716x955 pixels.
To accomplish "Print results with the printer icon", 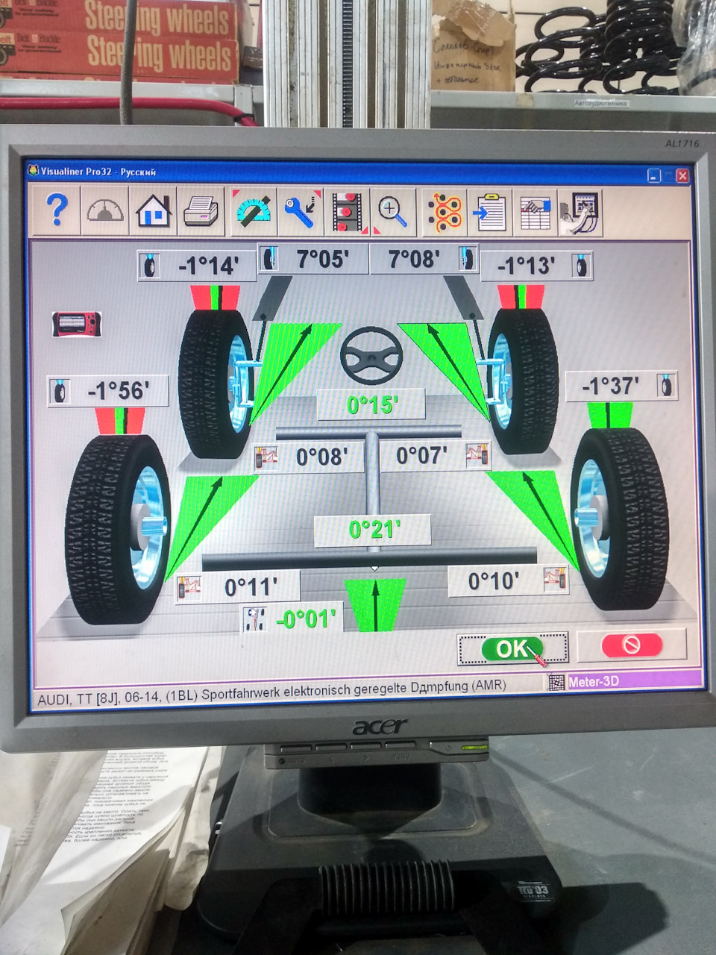I will click(201, 212).
